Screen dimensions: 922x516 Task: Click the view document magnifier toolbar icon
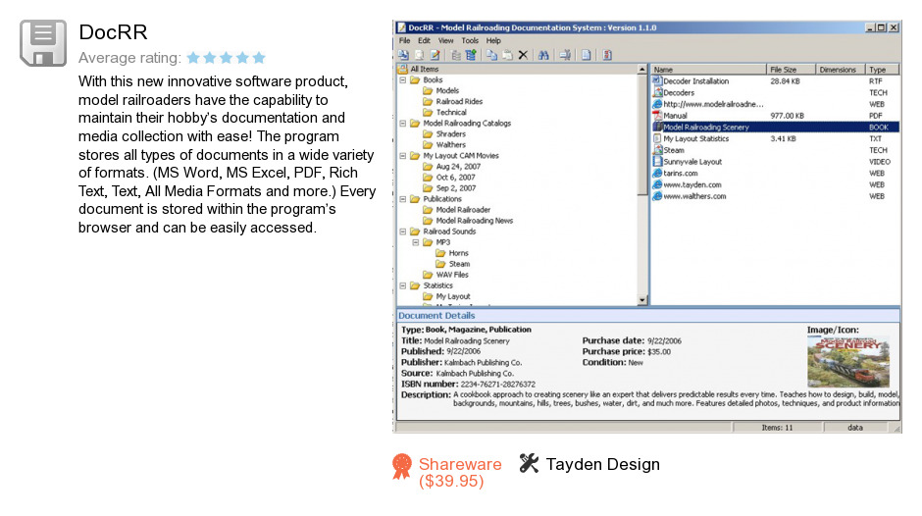click(x=419, y=55)
